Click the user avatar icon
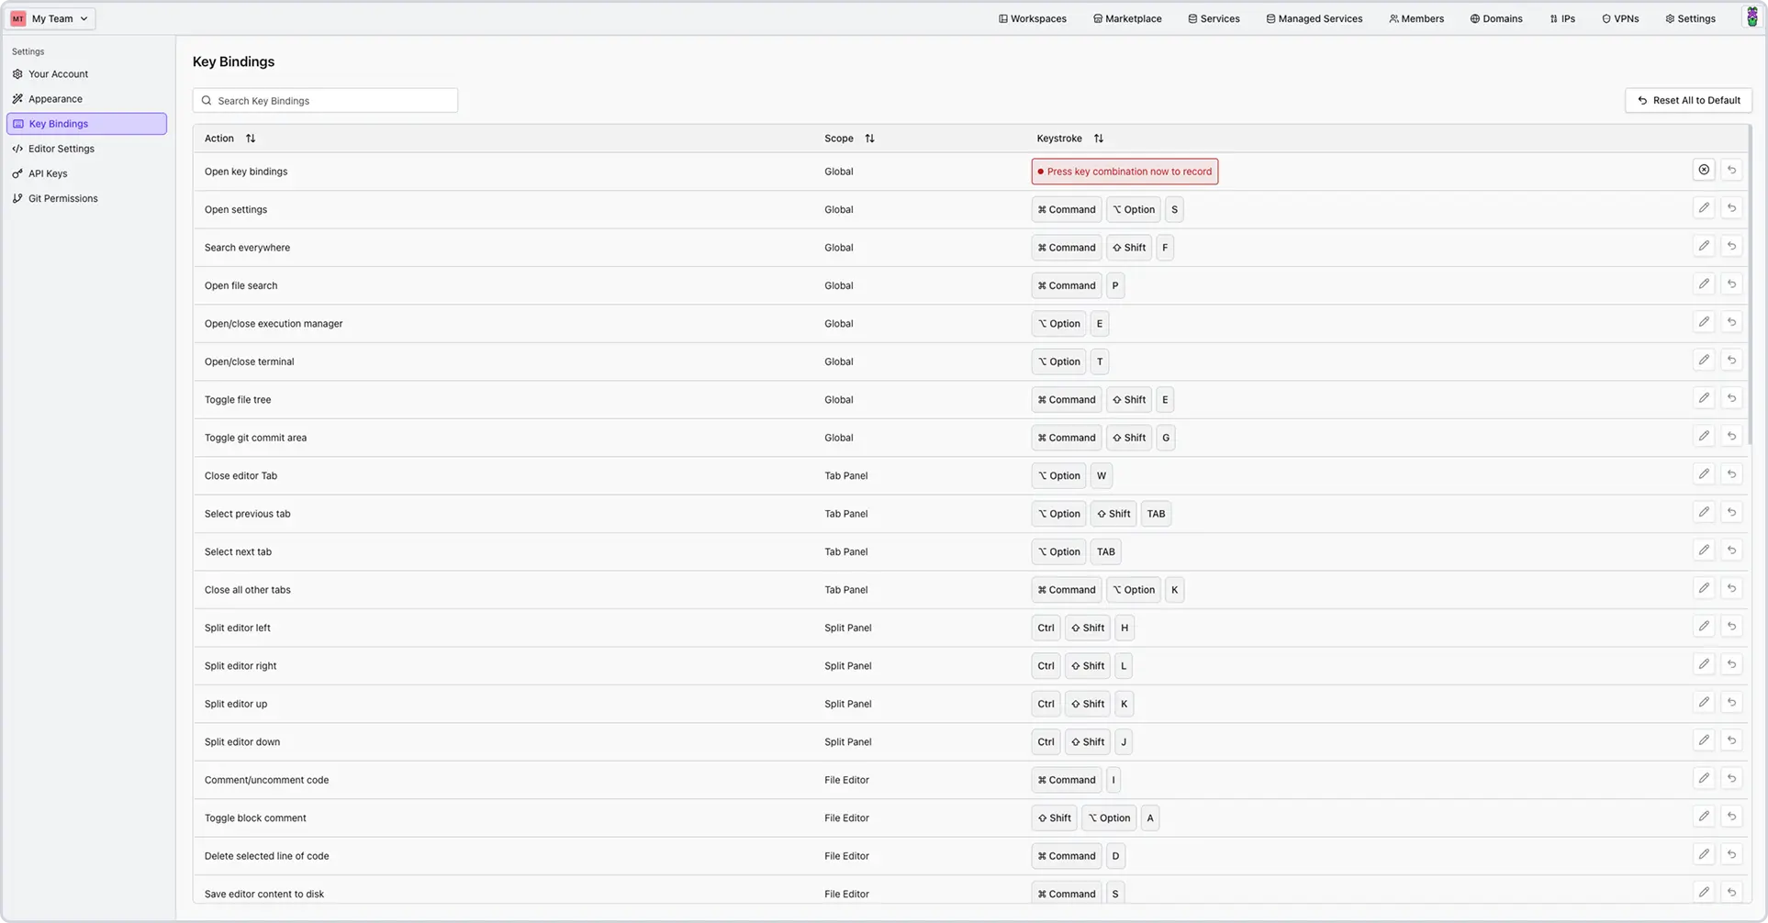This screenshot has height=923, width=1768. pos(1753,16)
